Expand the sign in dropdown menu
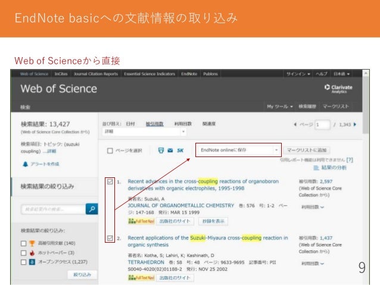This screenshot has width=380, height=285. click(x=298, y=74)
